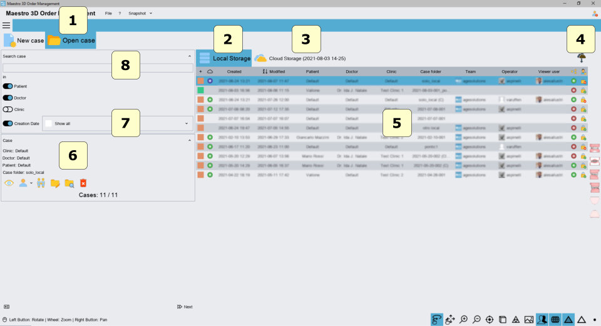The width and height of the screenshot is (601, 326).
Task: Click the cloud sync icon right of Cloud Storage
Action: click(582, 58)
